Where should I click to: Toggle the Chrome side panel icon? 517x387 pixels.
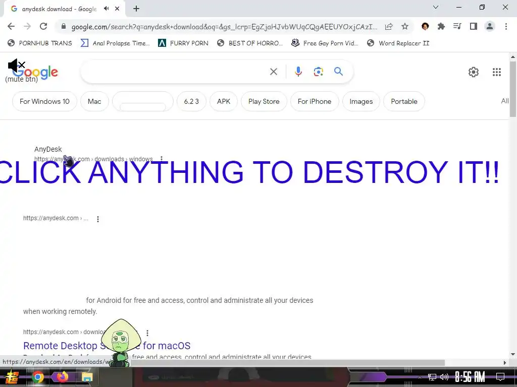point(474,26)
